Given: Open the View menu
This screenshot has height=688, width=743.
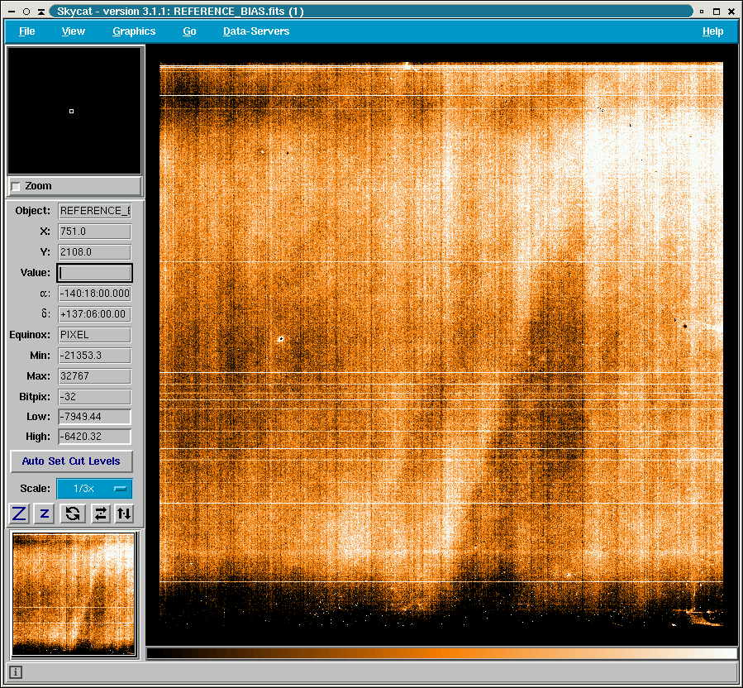Looking at the screenshot, I should pos(74,31).
